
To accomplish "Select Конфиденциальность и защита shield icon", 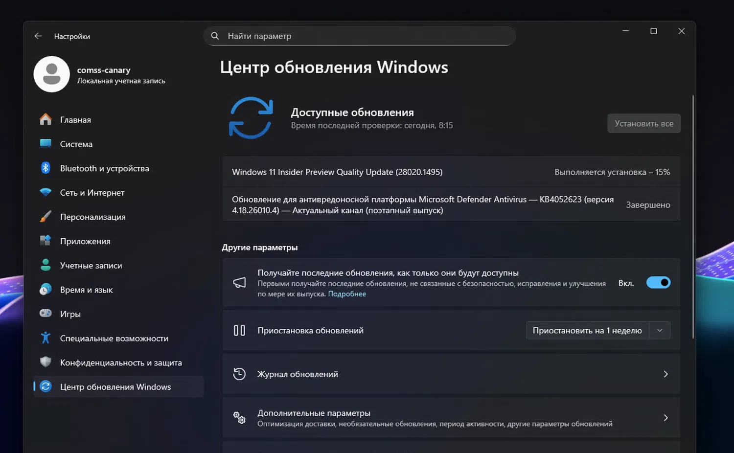I will pos(45,362).
